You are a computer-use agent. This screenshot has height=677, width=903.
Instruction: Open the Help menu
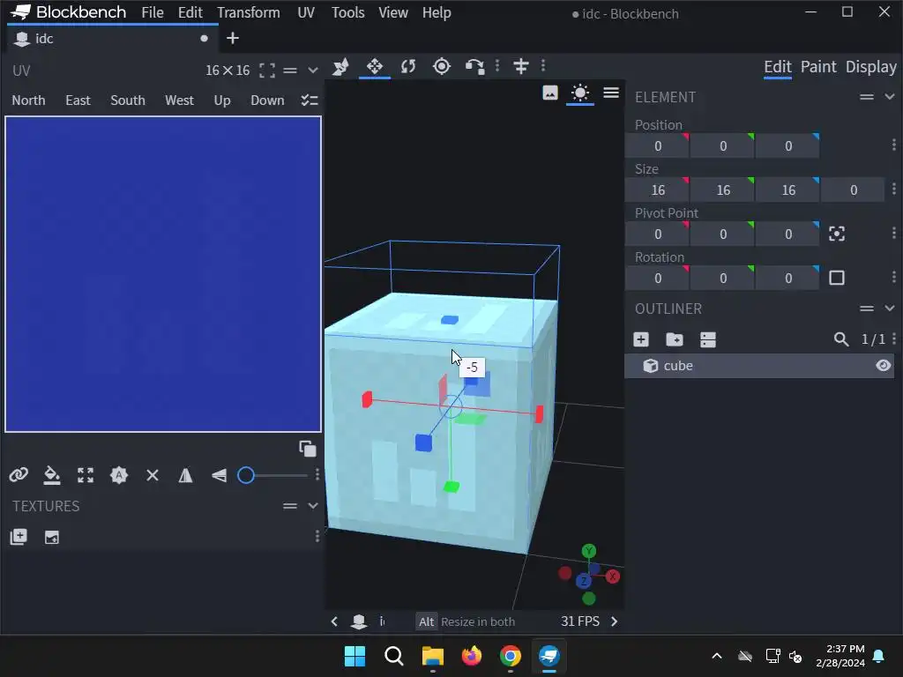tap(437, 12)
